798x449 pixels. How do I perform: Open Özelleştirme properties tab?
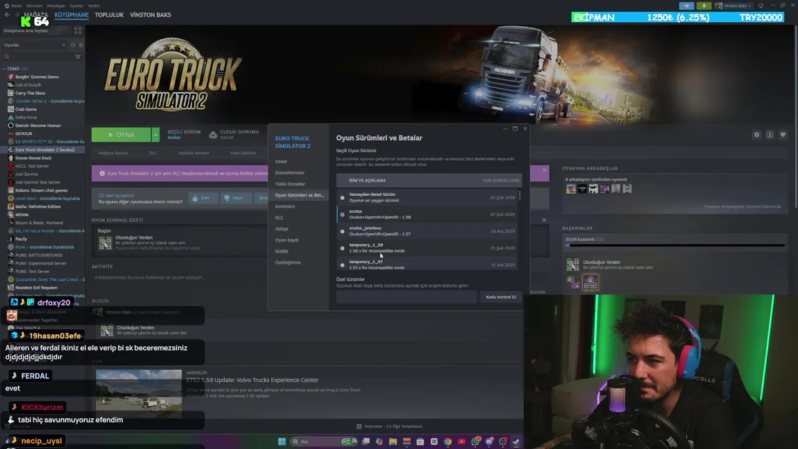point(288,263)
